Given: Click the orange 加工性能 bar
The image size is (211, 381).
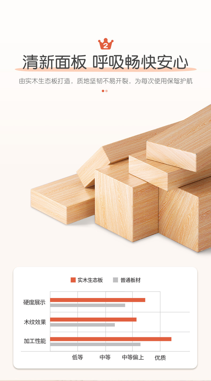Looking at the screenshot, I should click(111, 339).
